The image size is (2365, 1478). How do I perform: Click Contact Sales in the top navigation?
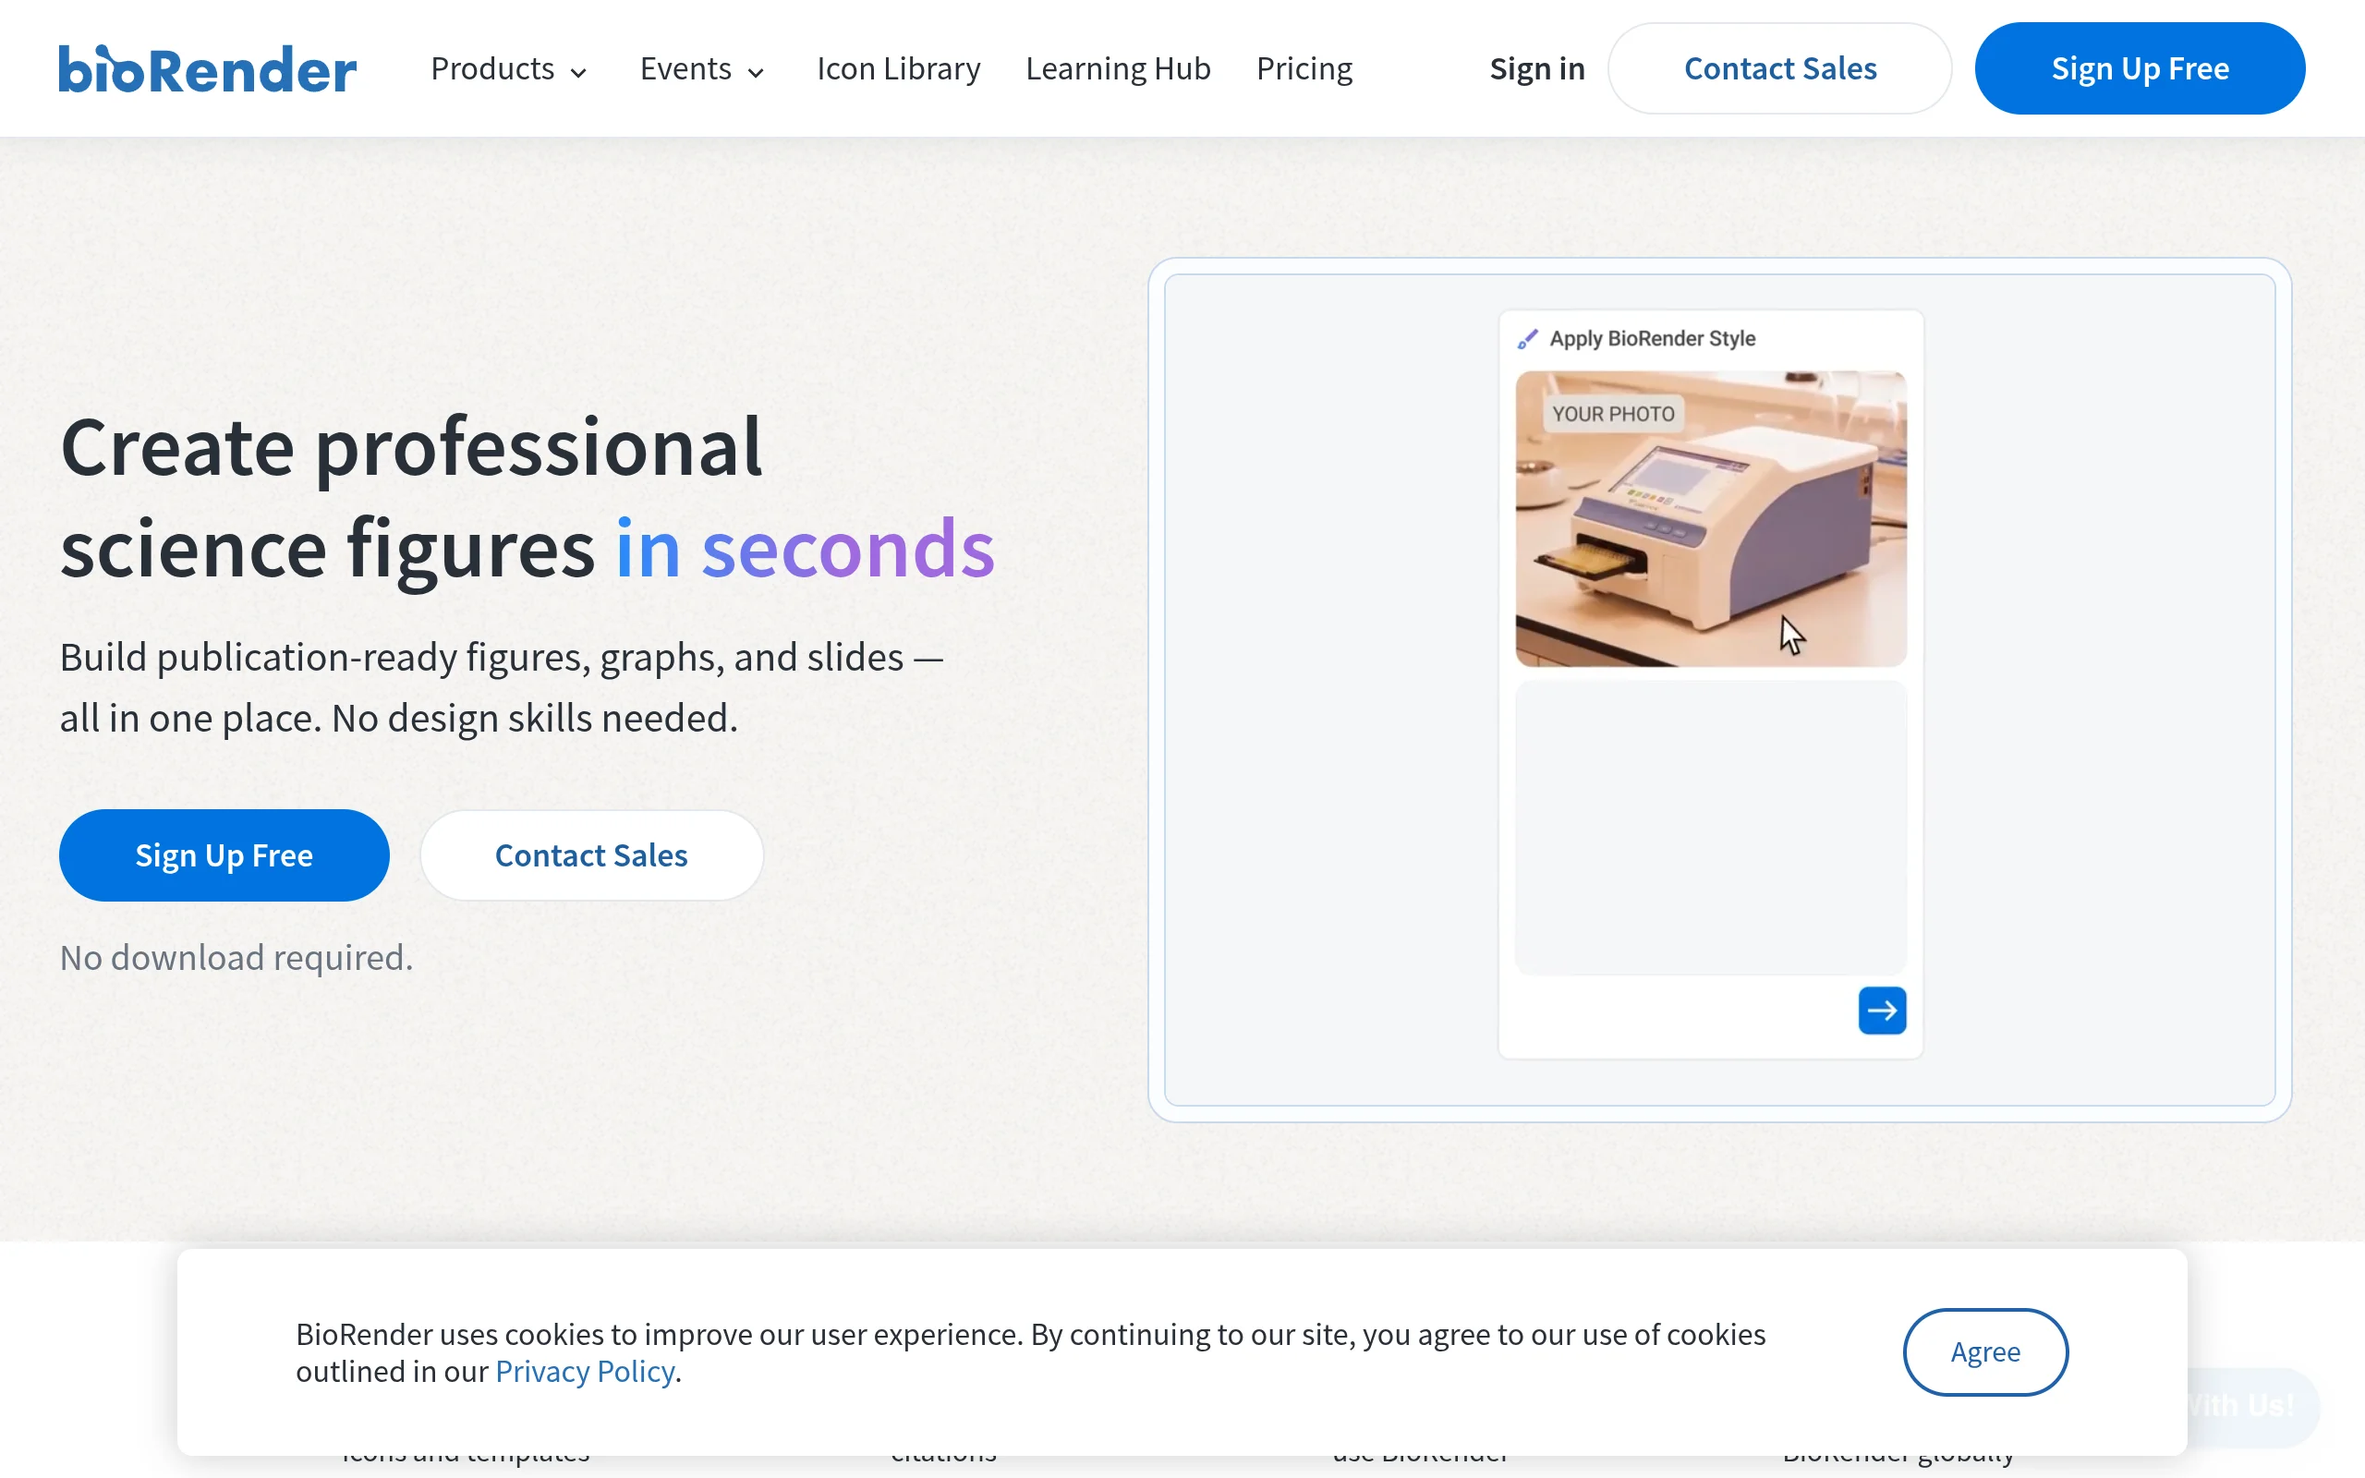click(1779, 68)
